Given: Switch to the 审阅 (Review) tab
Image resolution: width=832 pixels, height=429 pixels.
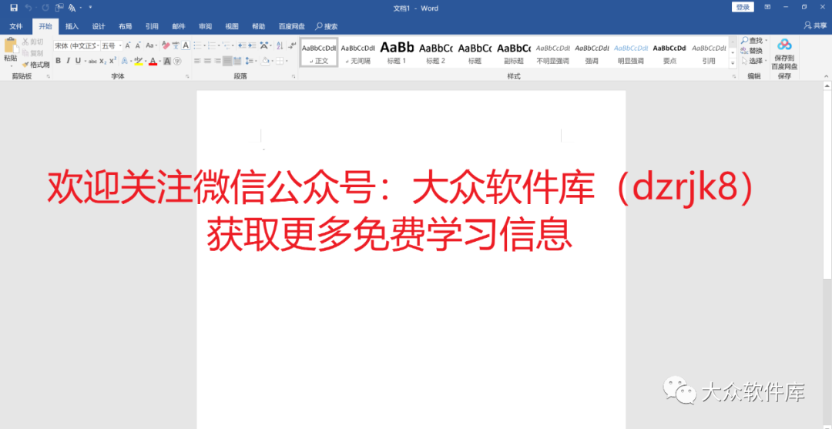Looking at the screenshot, I should (x=206, y=26).
